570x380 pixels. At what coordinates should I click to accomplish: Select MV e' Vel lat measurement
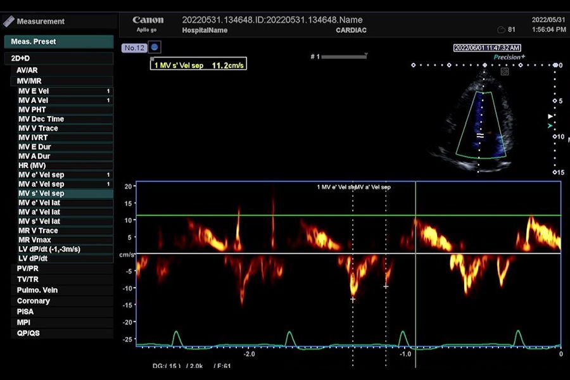click(65, 203)
